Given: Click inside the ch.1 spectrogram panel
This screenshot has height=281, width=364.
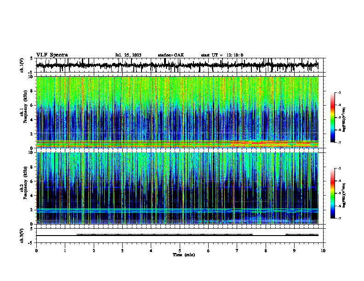Looking at the screenshot, I should pyautogui.click(x=180, y=112).
